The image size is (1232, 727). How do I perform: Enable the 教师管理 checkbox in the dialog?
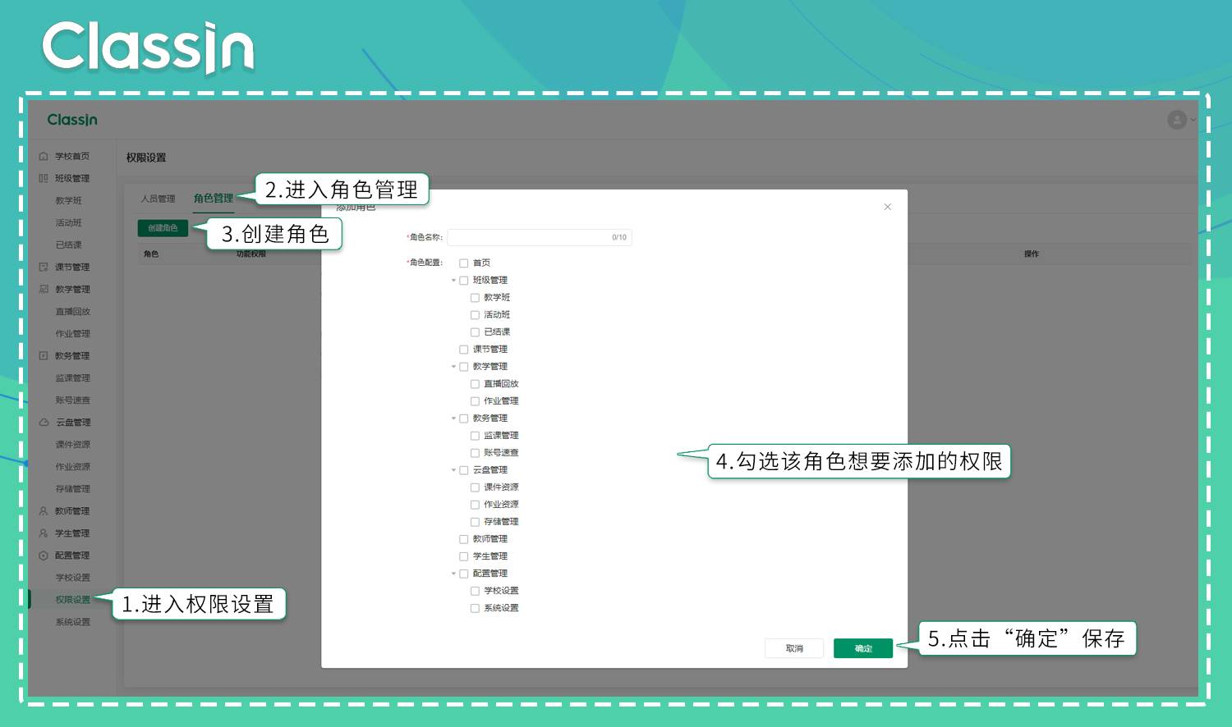(464, 539)
